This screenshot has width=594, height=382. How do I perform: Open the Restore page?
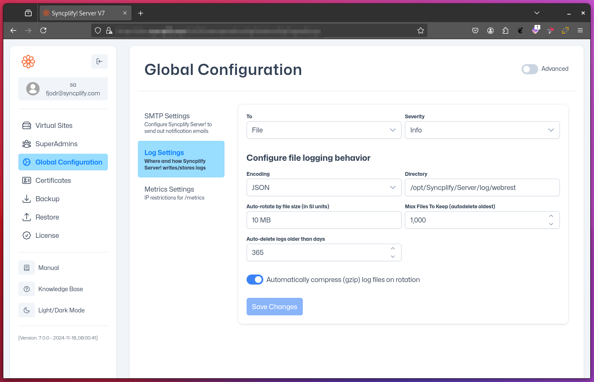pos(63,217)
